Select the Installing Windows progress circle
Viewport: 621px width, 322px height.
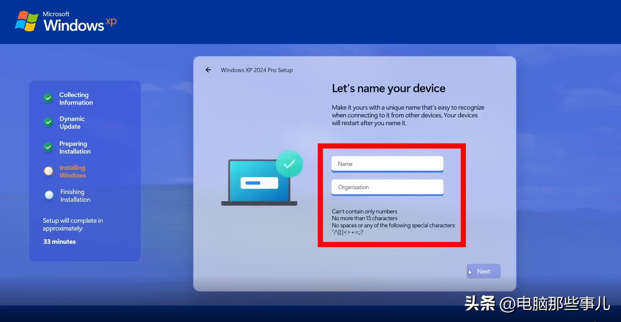click(x=48, y=171)
